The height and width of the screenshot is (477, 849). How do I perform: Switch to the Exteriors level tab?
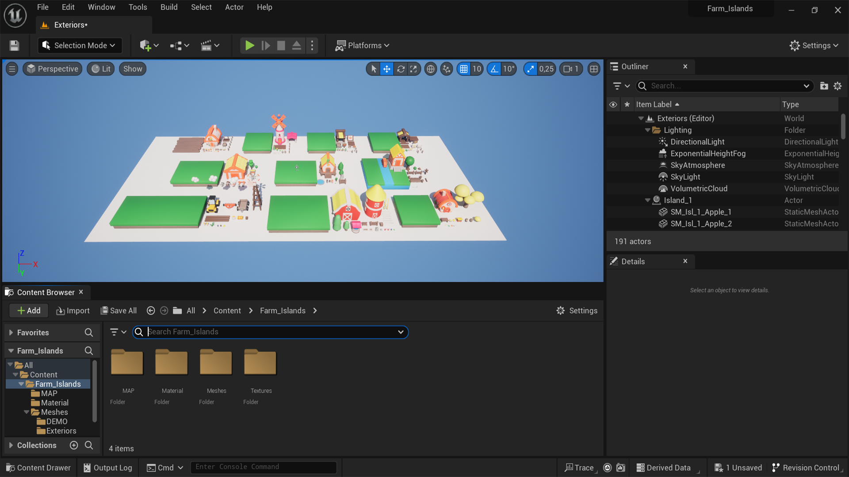(69, 25)
